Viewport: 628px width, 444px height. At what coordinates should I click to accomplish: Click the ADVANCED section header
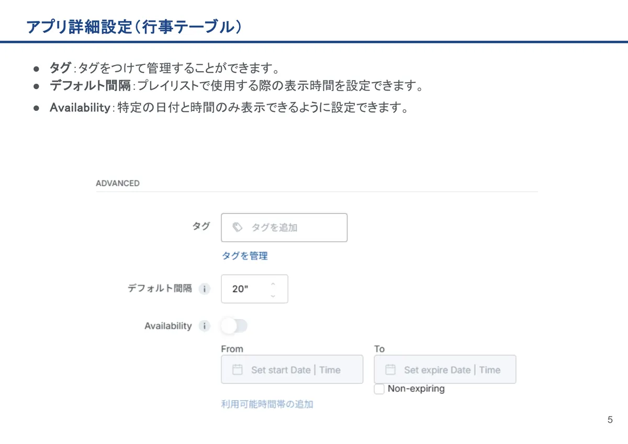tap(118, 183)
